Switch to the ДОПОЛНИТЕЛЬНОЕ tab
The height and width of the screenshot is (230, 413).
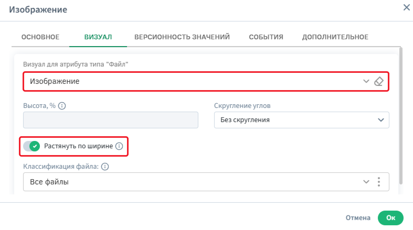pos(335,37)
